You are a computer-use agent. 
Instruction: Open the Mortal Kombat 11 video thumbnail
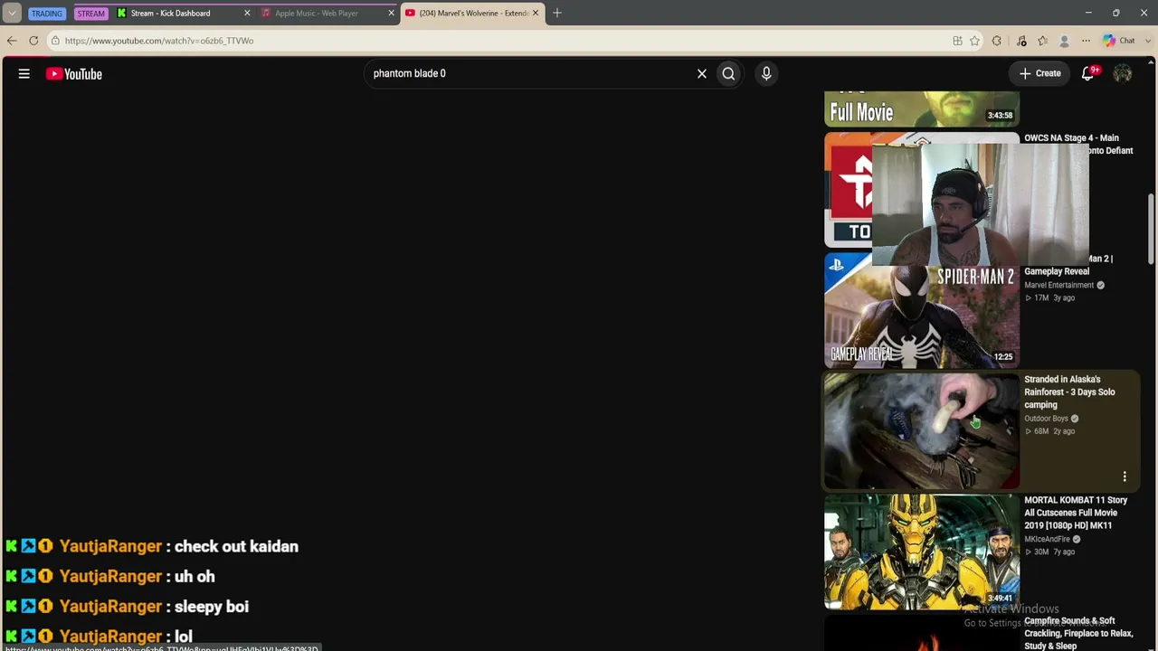[922, 552]
